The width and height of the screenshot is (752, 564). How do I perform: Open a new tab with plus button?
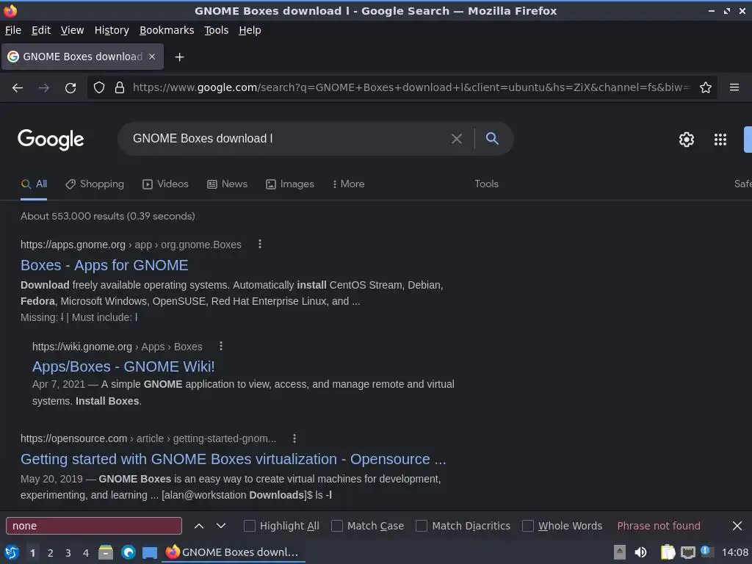point(179,57)
